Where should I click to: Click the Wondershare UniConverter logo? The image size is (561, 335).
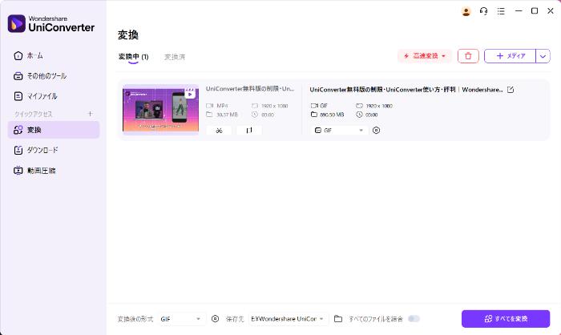pos(50,23)
